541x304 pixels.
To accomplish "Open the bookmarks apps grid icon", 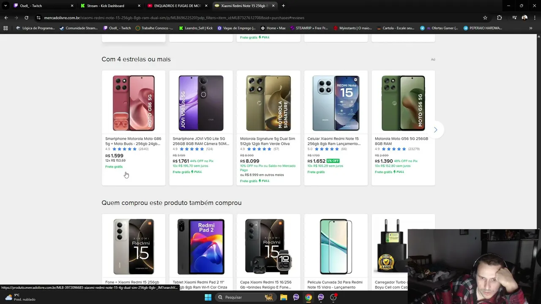I will coord(5,28).
